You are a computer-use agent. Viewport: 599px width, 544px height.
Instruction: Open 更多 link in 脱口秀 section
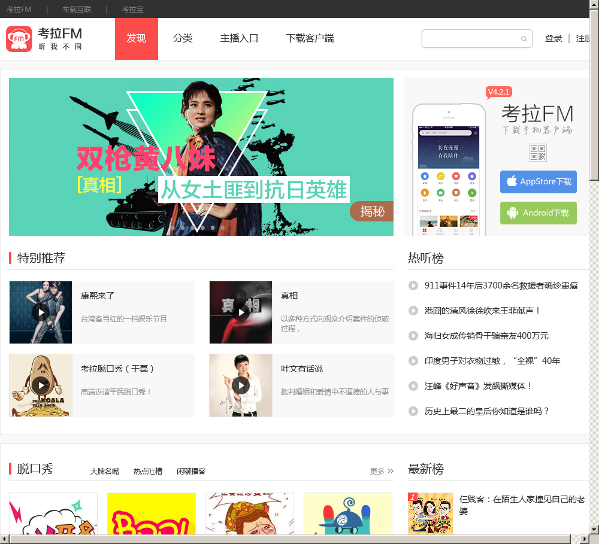click(382, 471)
